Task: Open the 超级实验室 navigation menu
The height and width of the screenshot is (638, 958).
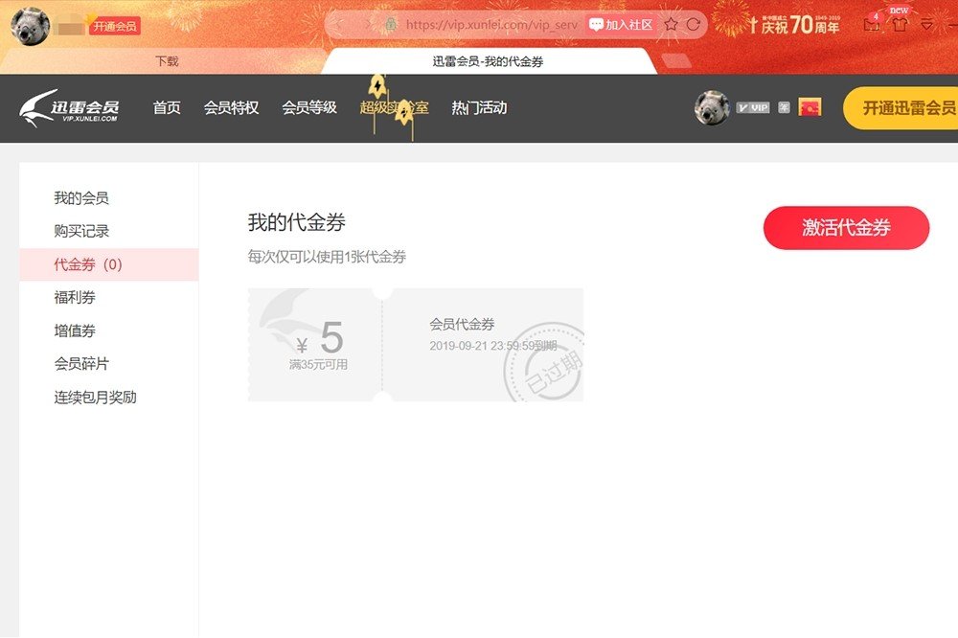Action: click(x=394, y=108)
